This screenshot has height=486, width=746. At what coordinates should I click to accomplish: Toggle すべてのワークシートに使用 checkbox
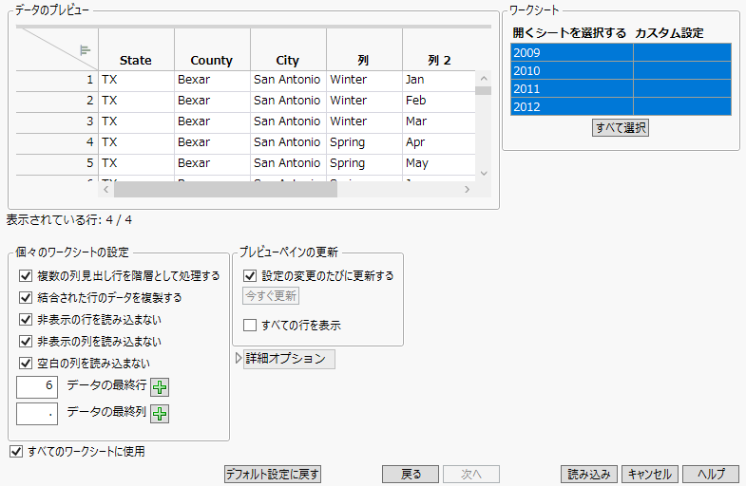coord(16,452)
